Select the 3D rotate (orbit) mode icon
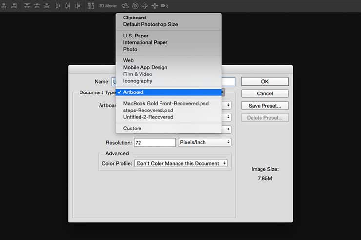The width and height of the screenshot is (361, 240). 125,6
